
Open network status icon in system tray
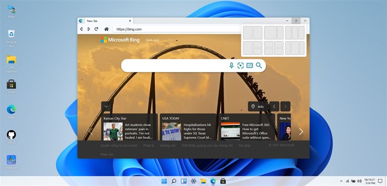click(347, 181)
